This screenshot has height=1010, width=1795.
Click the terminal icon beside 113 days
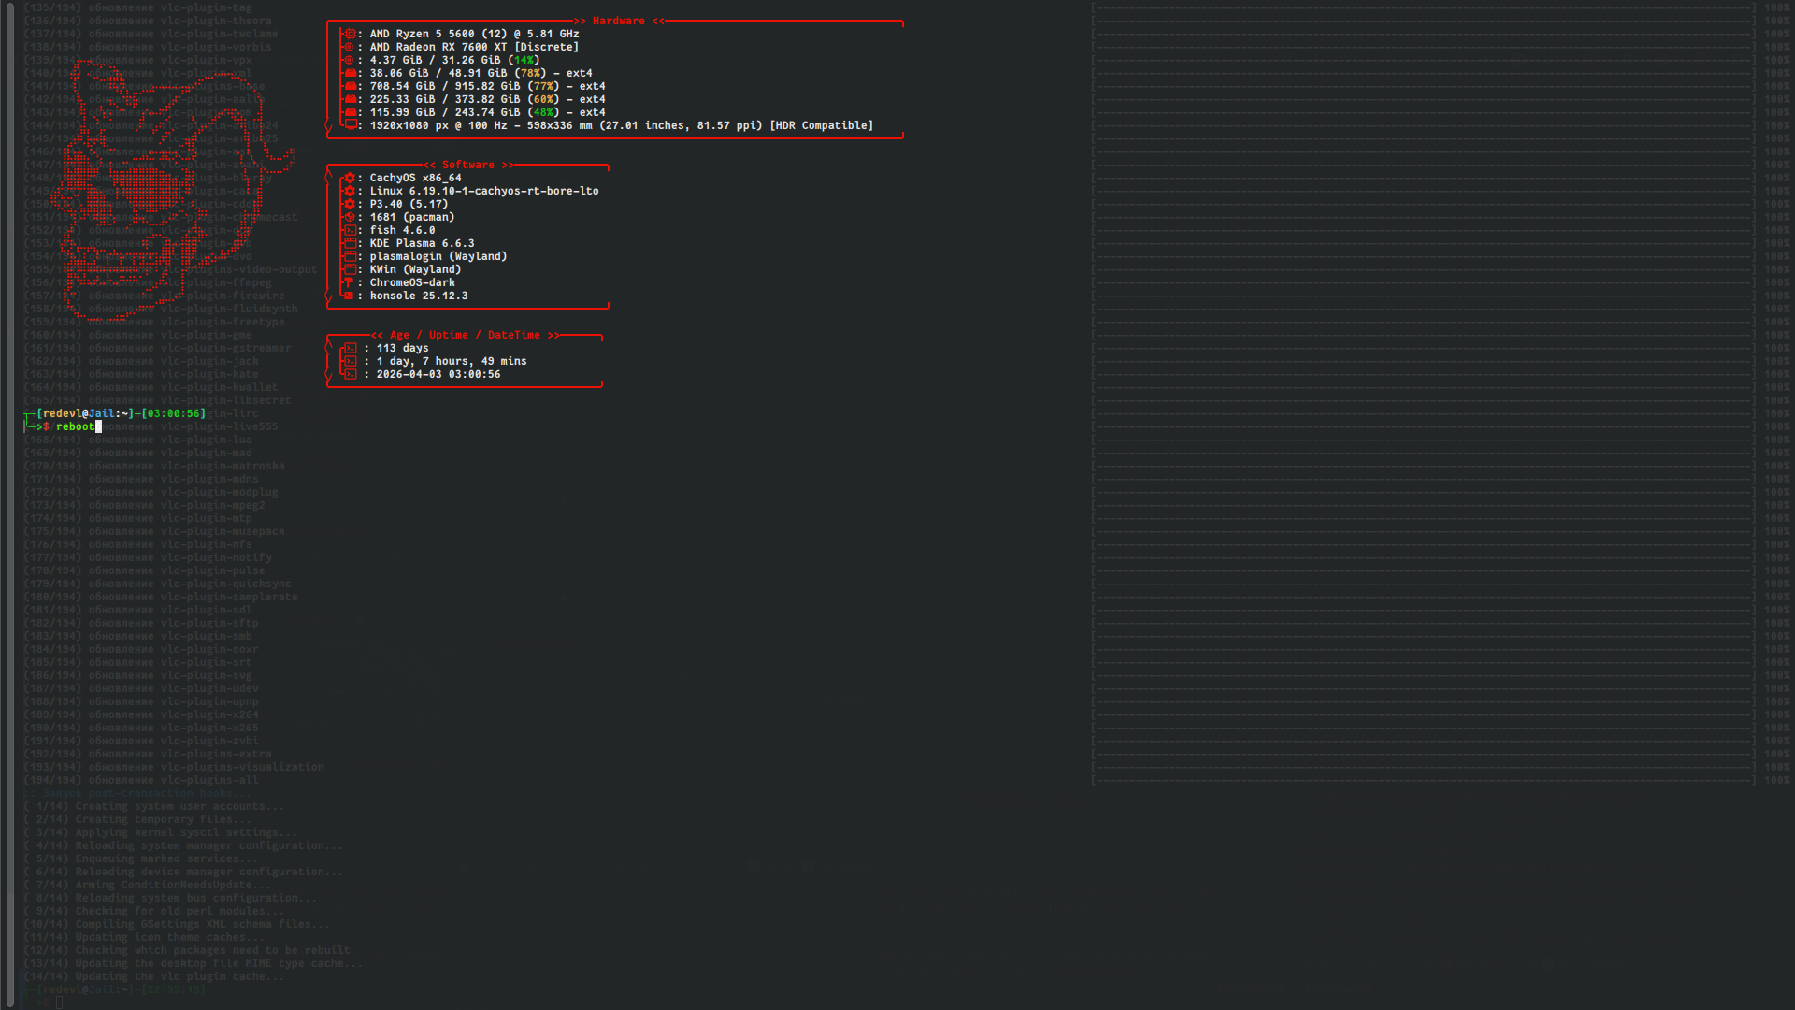350,348
